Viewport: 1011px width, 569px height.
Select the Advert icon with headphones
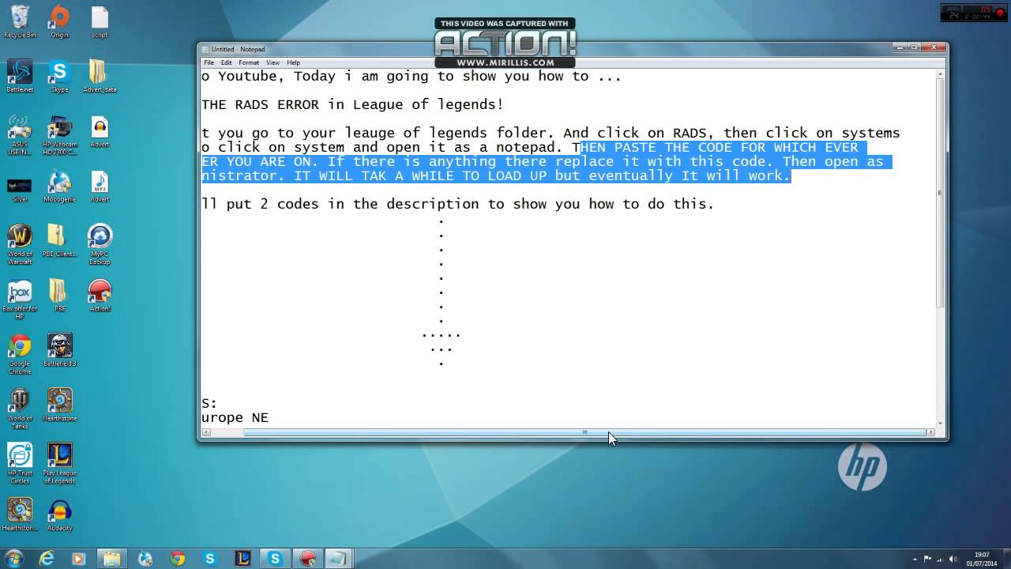(100, 131)
